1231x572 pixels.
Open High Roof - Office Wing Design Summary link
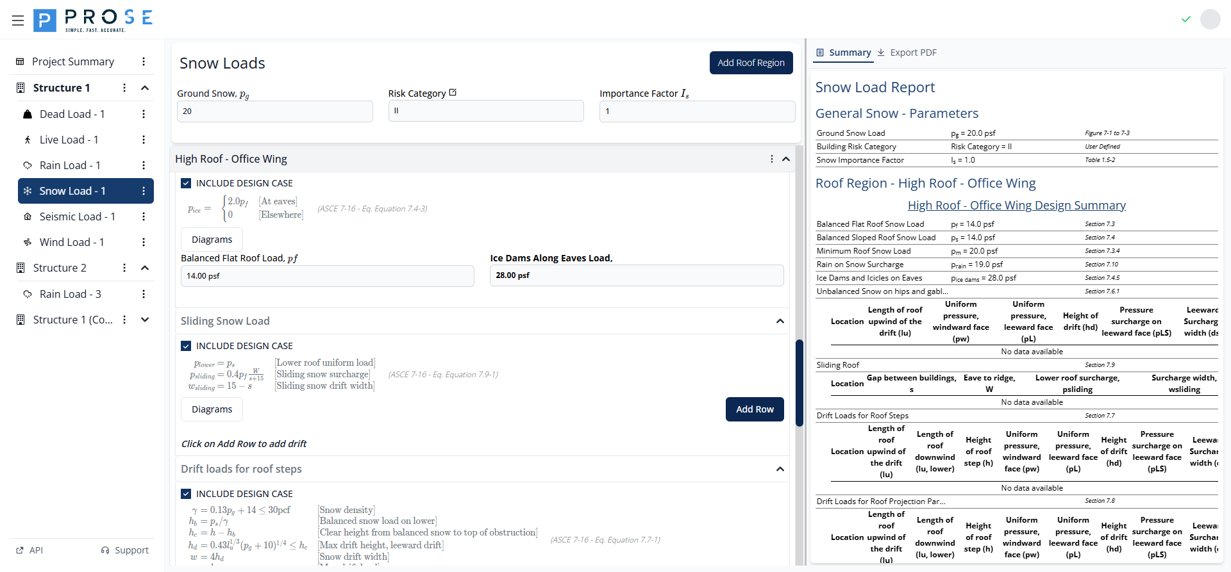pyautogui.click(x=1016, y=205)
